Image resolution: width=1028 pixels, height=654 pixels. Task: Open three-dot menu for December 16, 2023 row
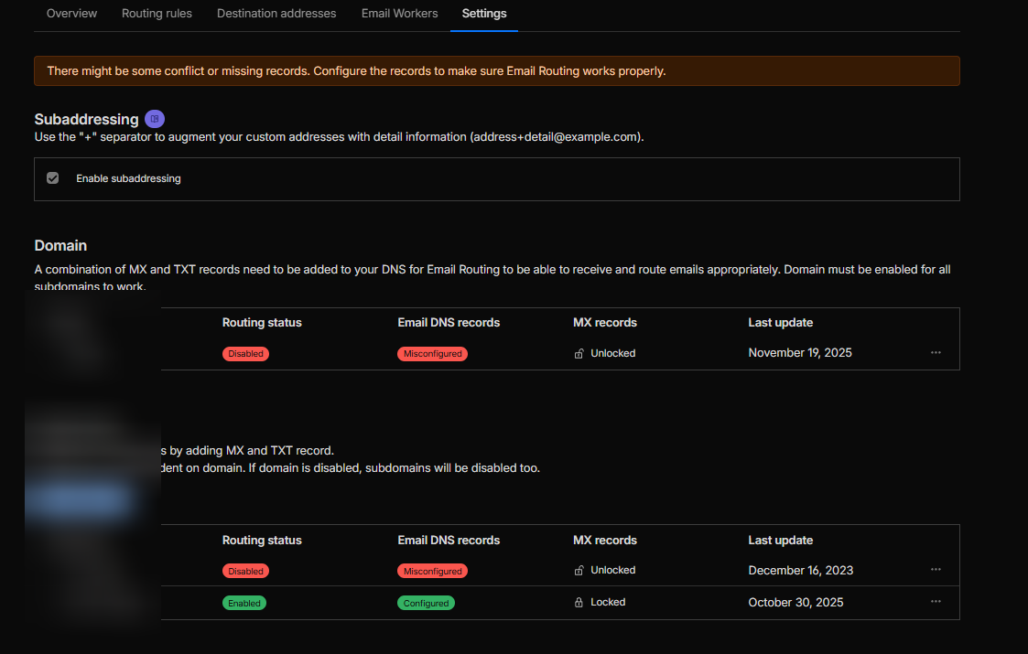click(x=936, y=570)
